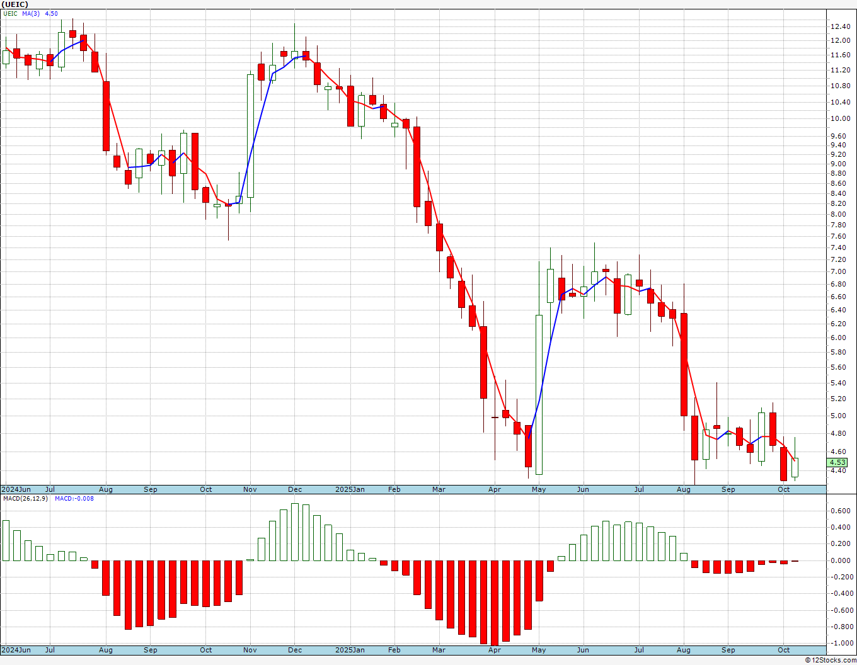Click the 4.40 price axis label

tap(838, 470)
